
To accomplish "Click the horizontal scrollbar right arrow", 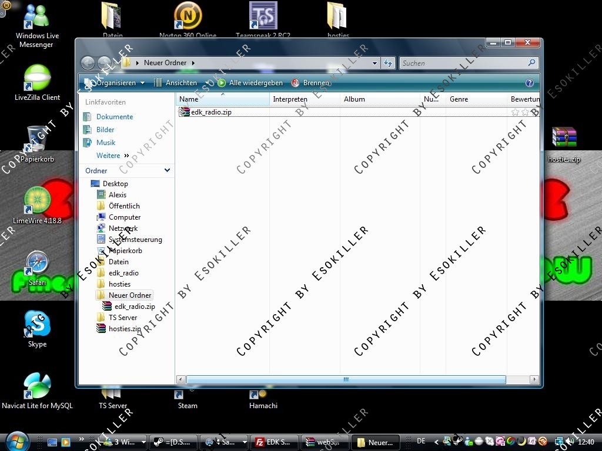I will [534, 380].
